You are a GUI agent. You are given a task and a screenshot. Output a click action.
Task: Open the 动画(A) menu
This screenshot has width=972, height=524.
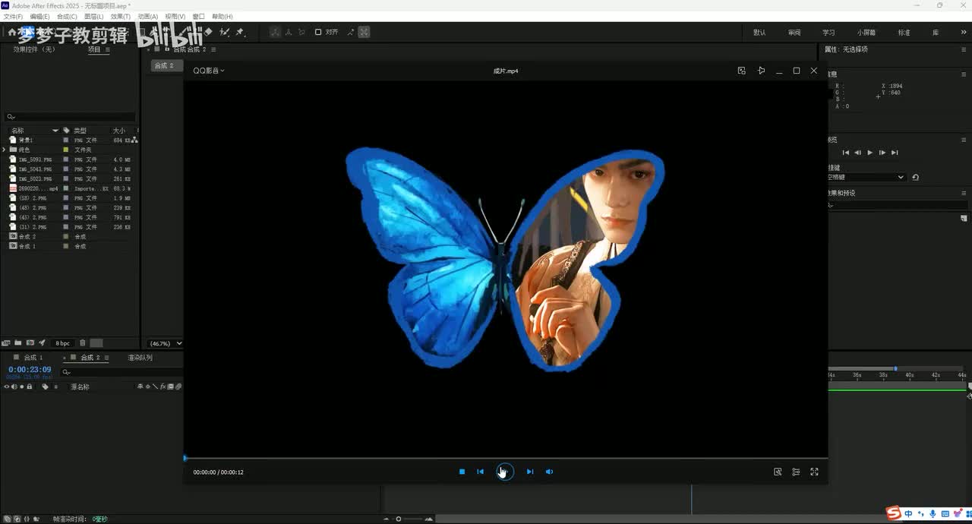tap(147, 16)
